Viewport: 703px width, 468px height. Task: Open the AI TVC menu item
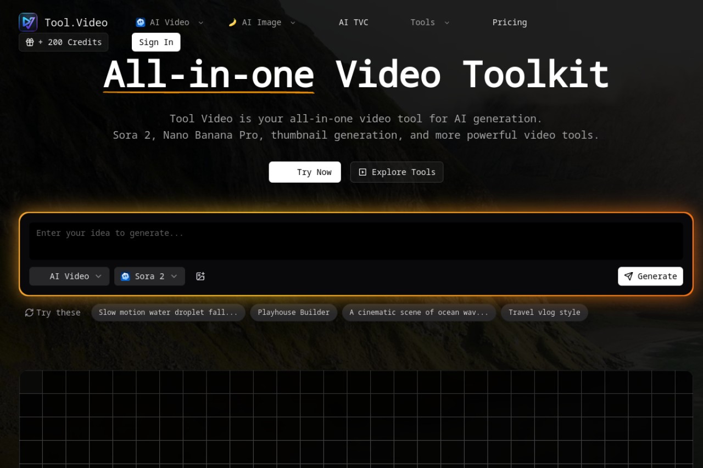(354, 22)
